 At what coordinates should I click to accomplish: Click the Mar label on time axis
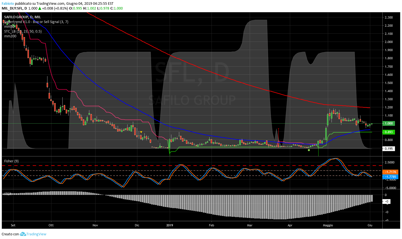click(x=249, y=225)
